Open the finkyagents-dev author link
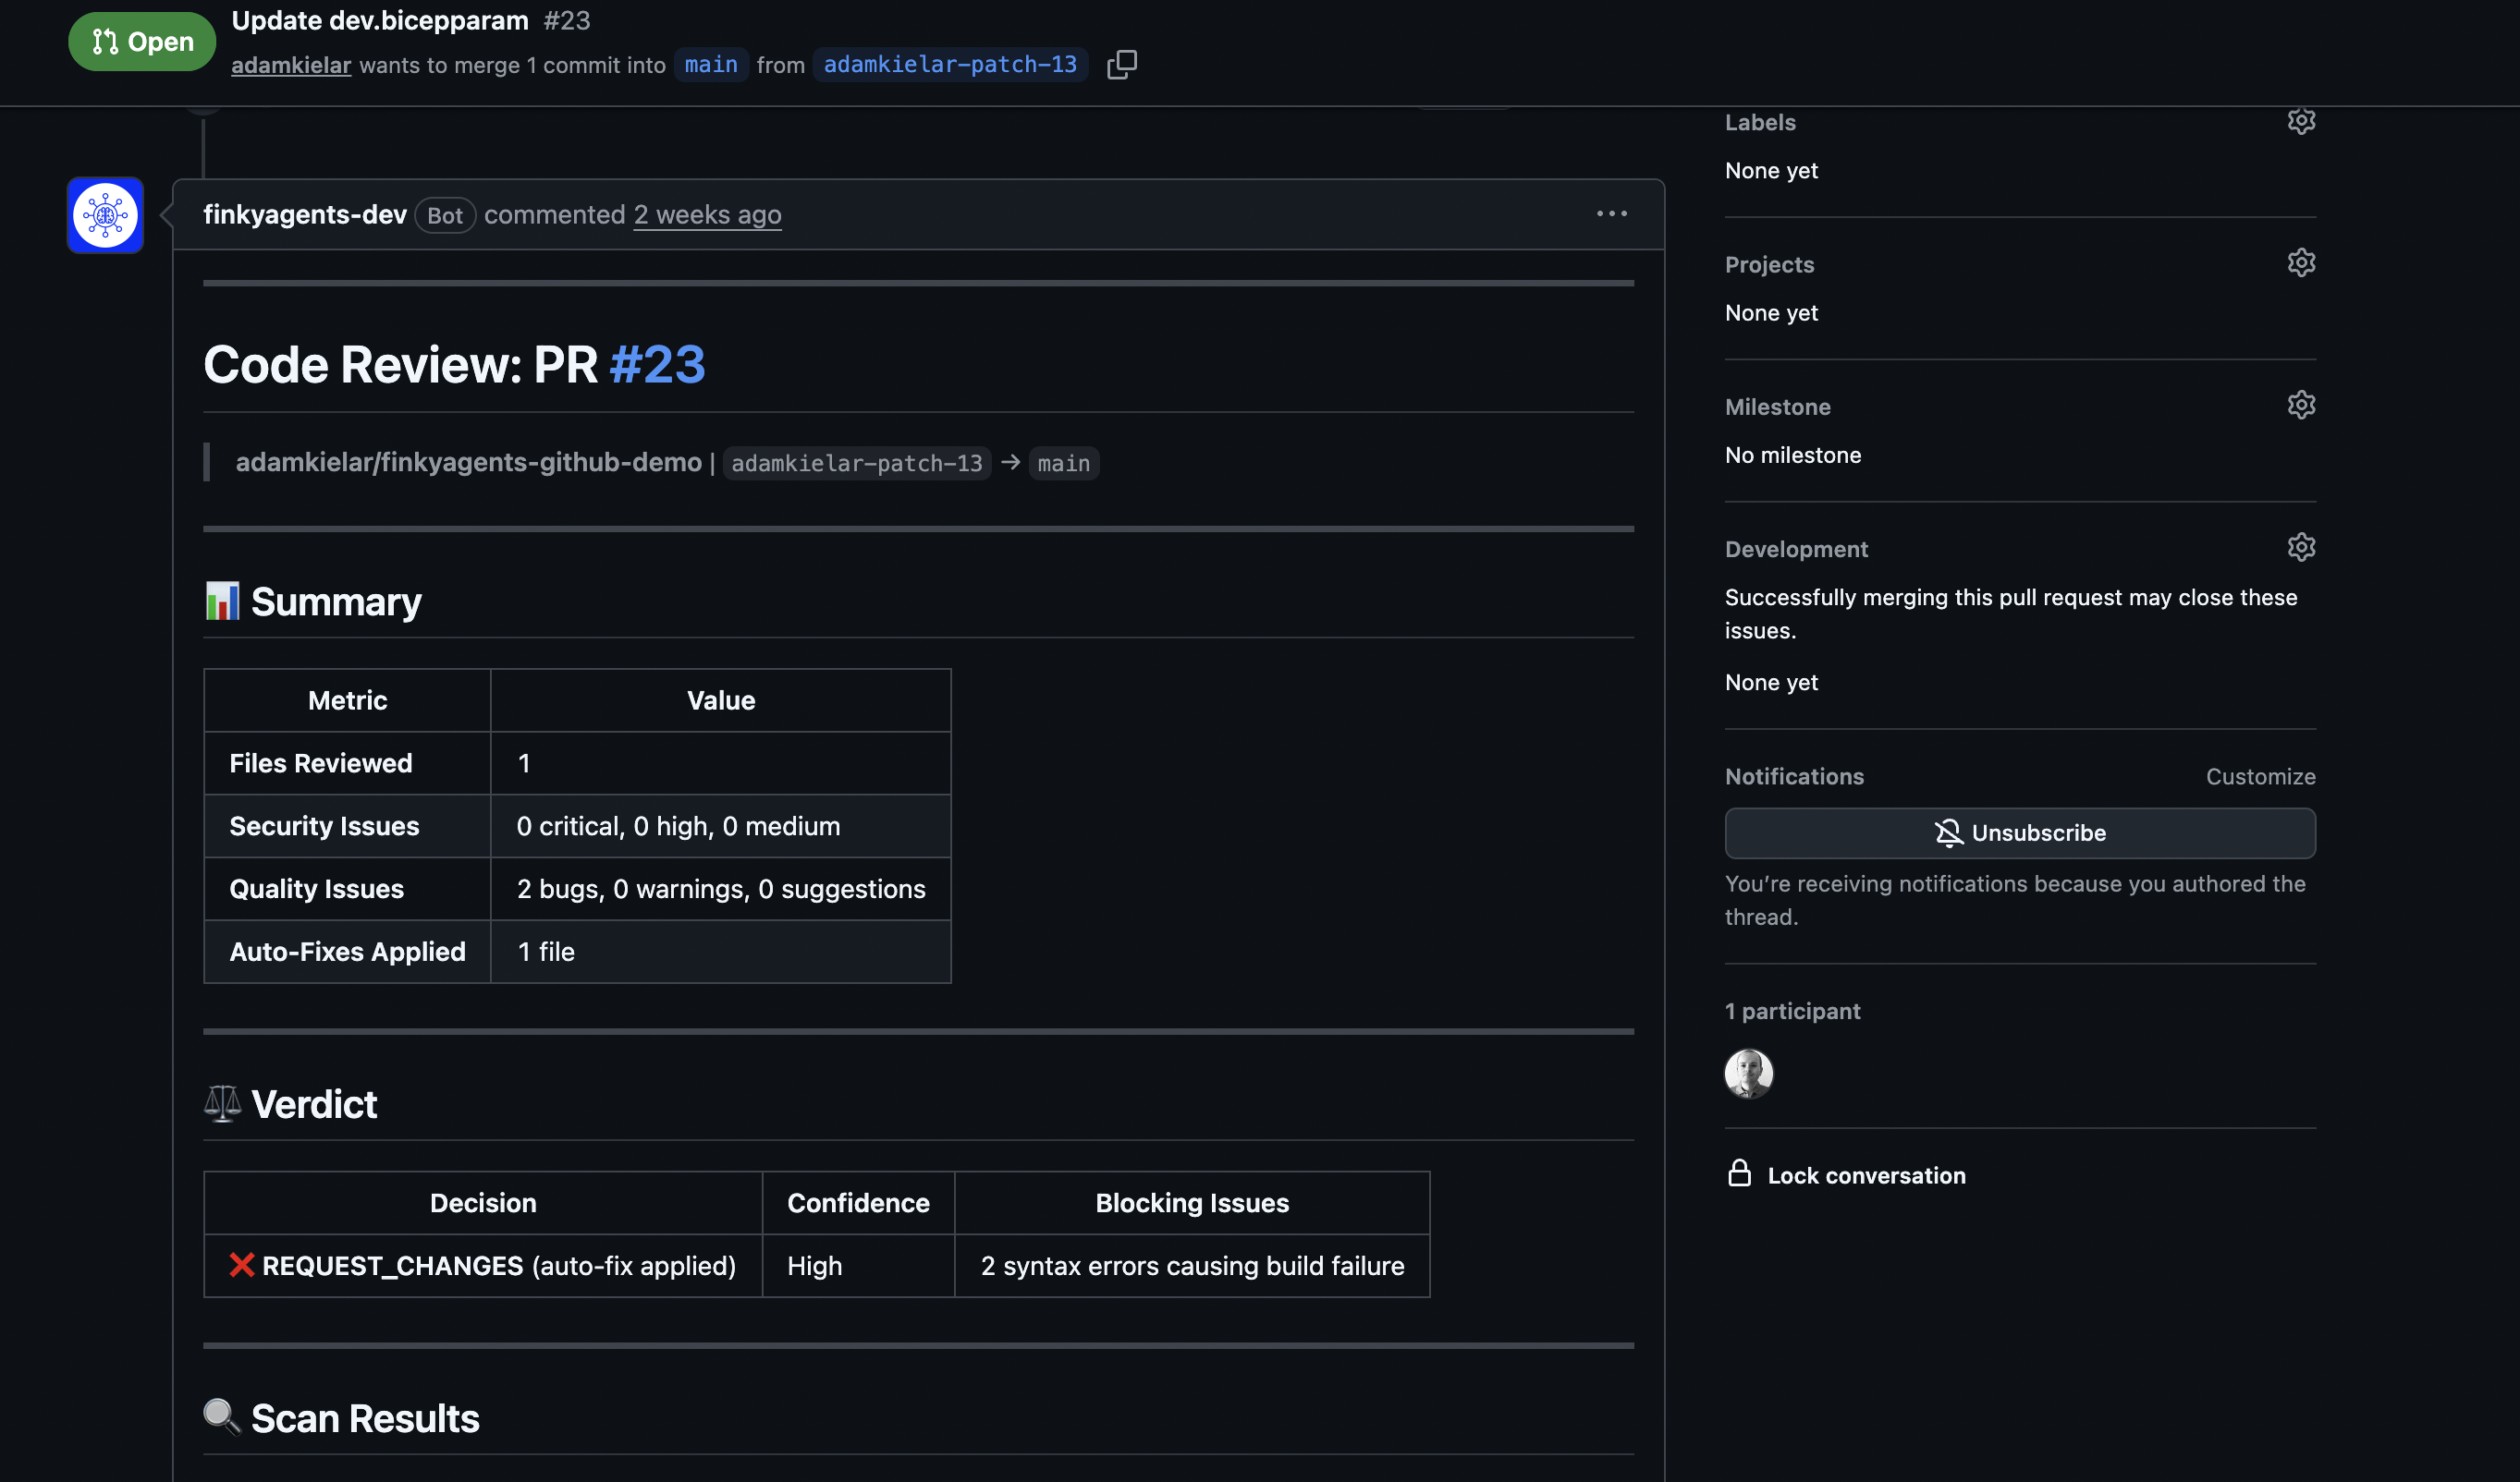The image size is (2520, 1482). coord(305,215)
